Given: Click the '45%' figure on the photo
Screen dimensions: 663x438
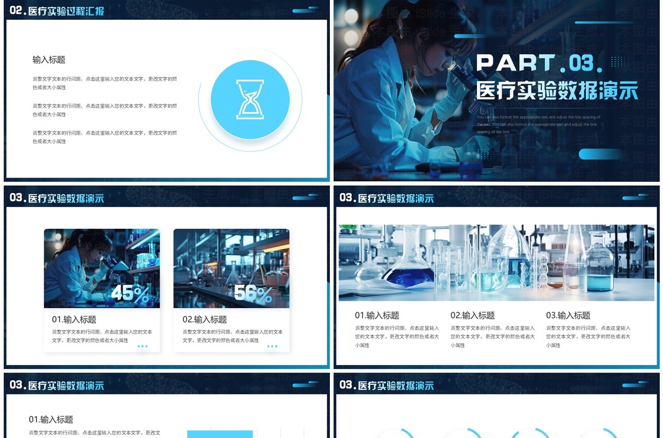Looking at the screenshot, I should point(130,295).
